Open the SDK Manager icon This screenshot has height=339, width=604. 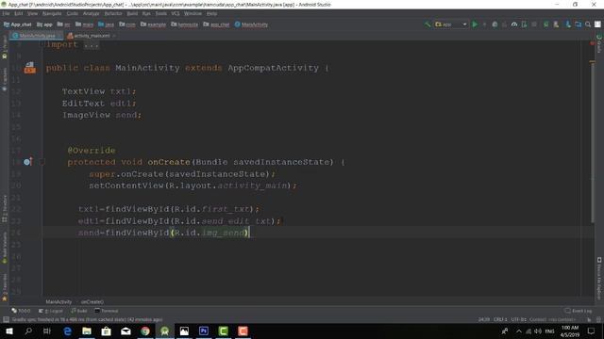568,24
